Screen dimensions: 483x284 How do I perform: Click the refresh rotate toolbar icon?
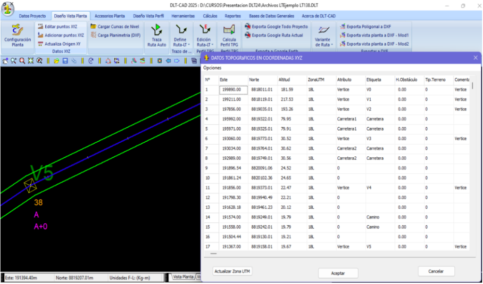point(91,61)
